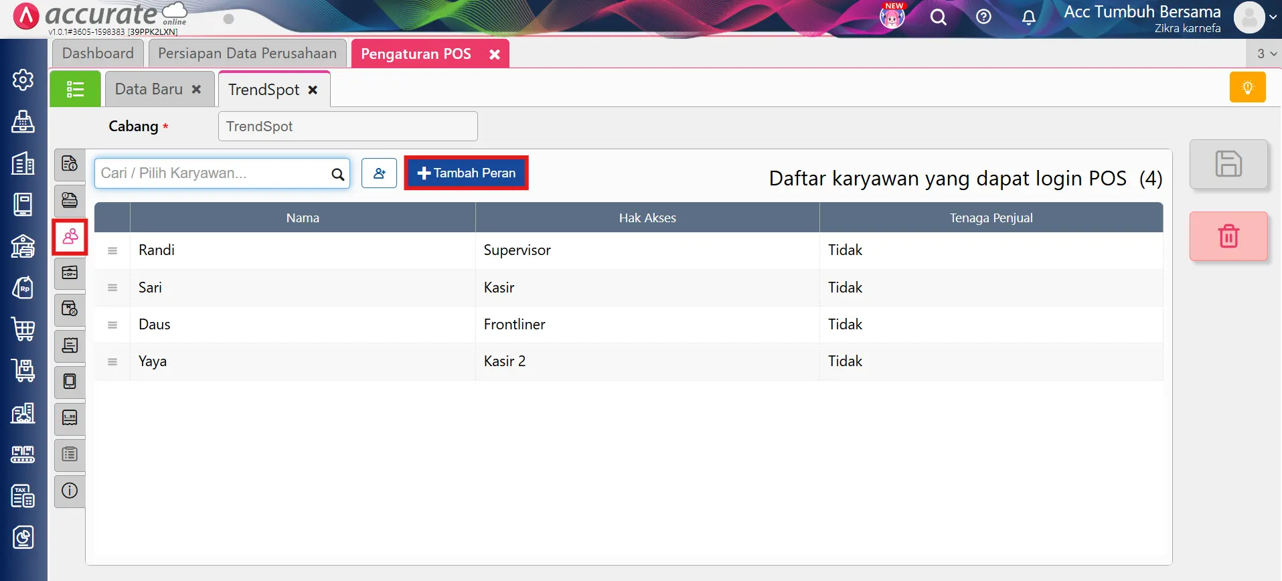Grab the row handle for Sari
The height and width of the screenshot is (581, 1282).
tap(112, 288)
